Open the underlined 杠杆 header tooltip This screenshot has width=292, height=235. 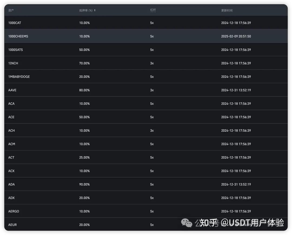(x=153, y=10)
